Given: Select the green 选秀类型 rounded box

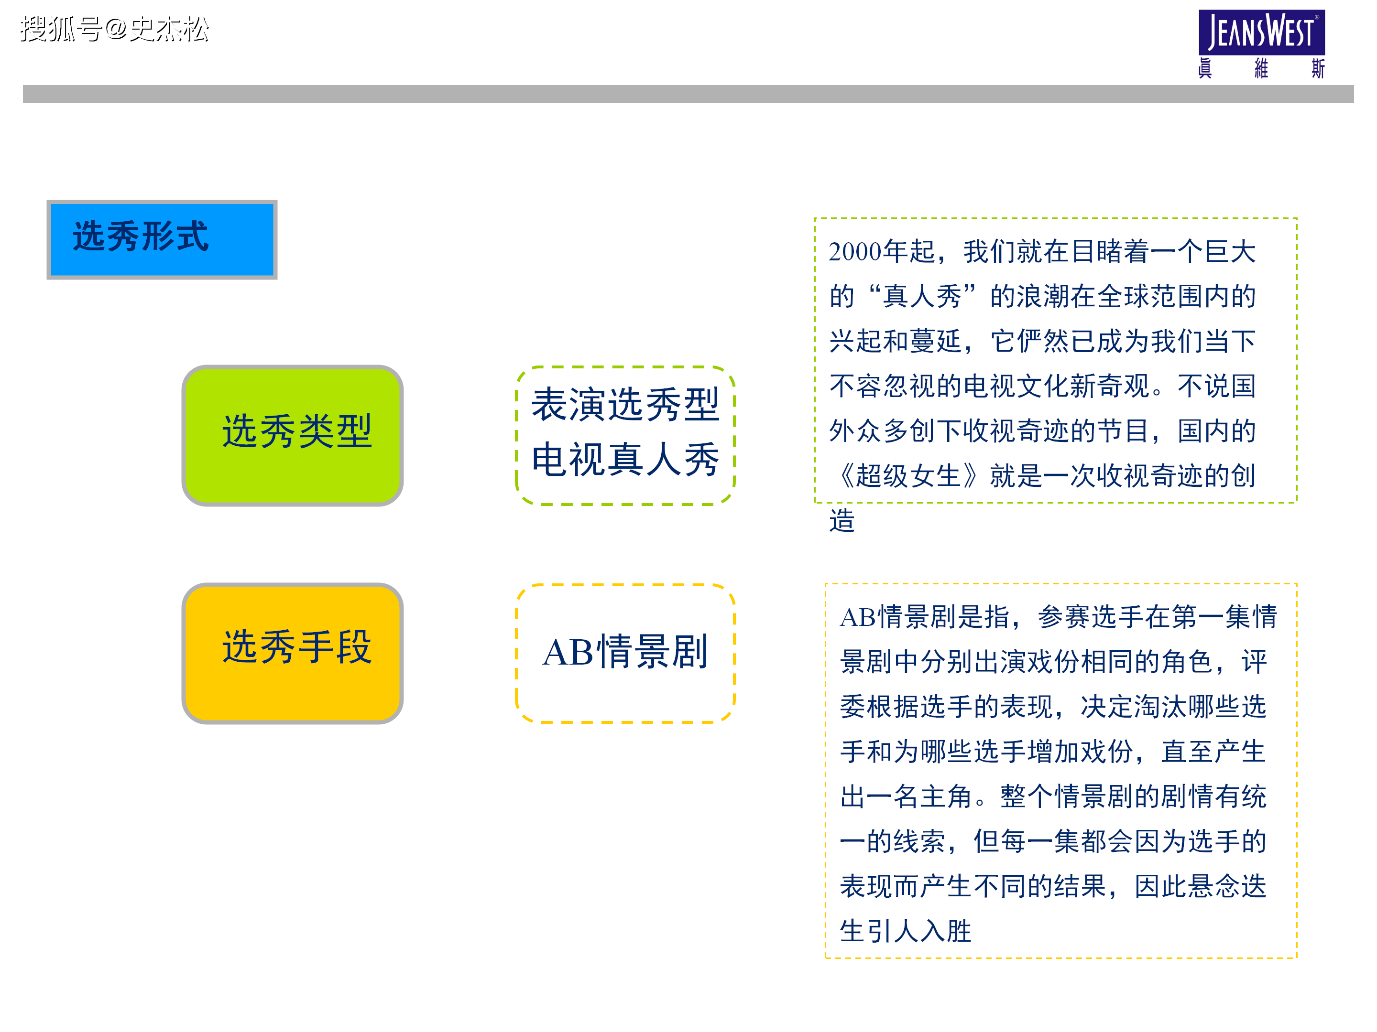Looking at the screenshot, I should pos(293,435).
